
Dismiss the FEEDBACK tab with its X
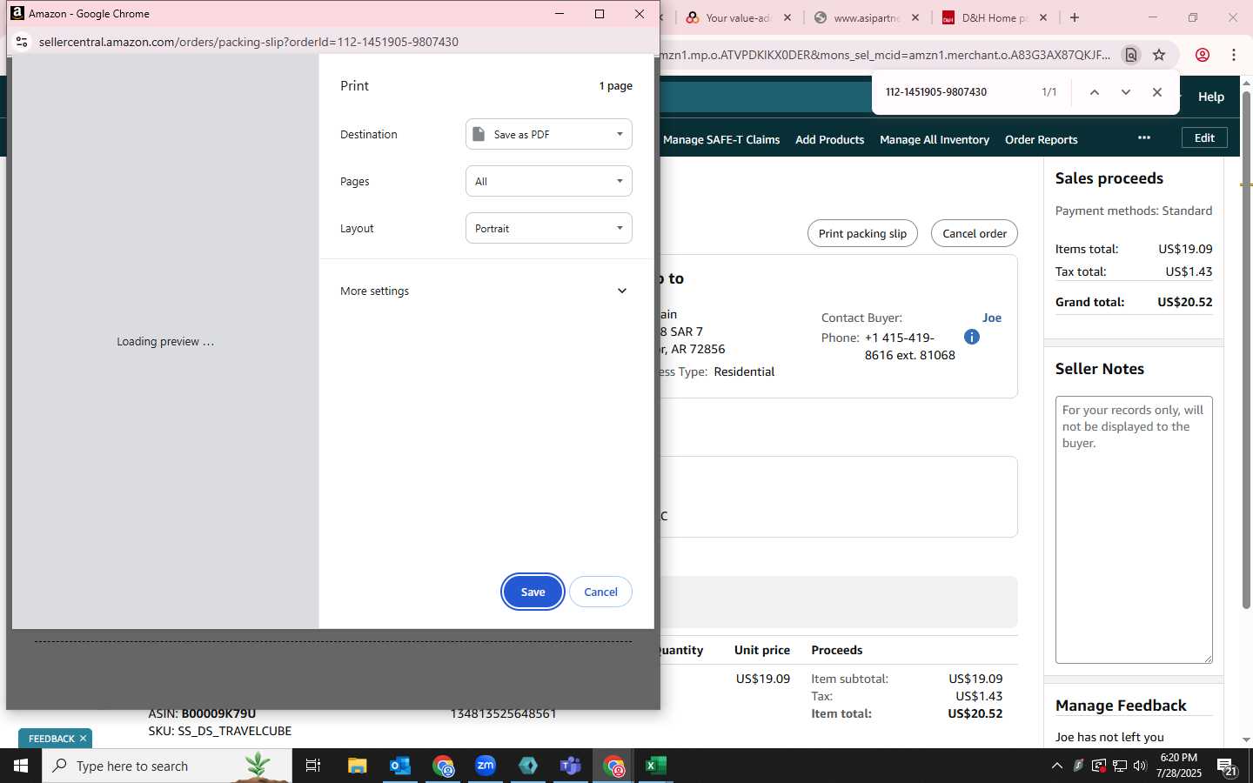[83, 739]
